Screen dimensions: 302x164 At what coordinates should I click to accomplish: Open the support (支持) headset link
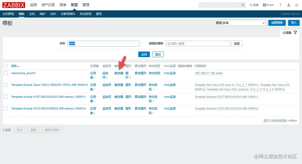point(254,5)
